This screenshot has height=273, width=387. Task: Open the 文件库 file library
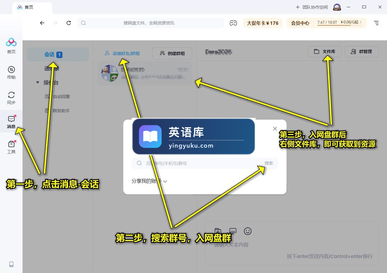click(x=325, y=52)
